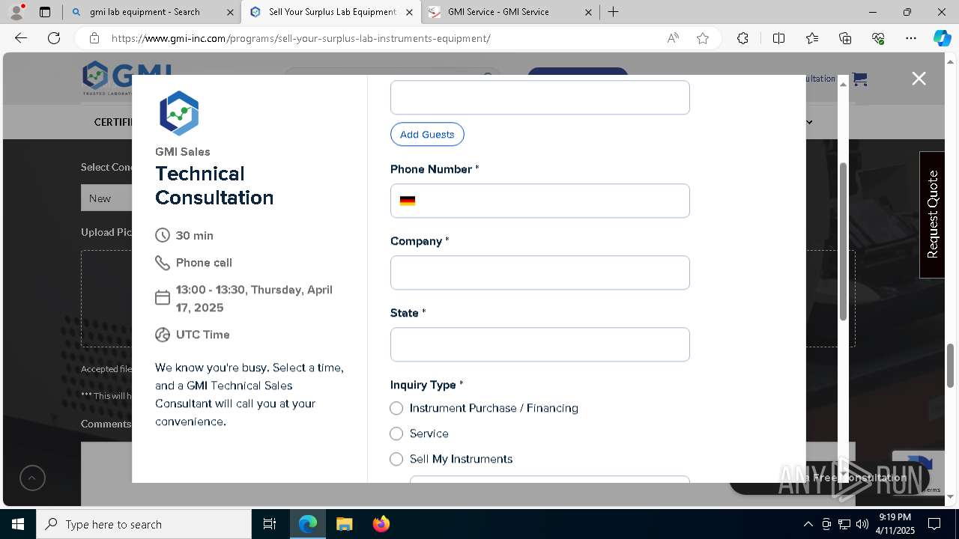959x539 pixels.
Task: Open Browser Essentials
Action: click(x=878, y=38)
